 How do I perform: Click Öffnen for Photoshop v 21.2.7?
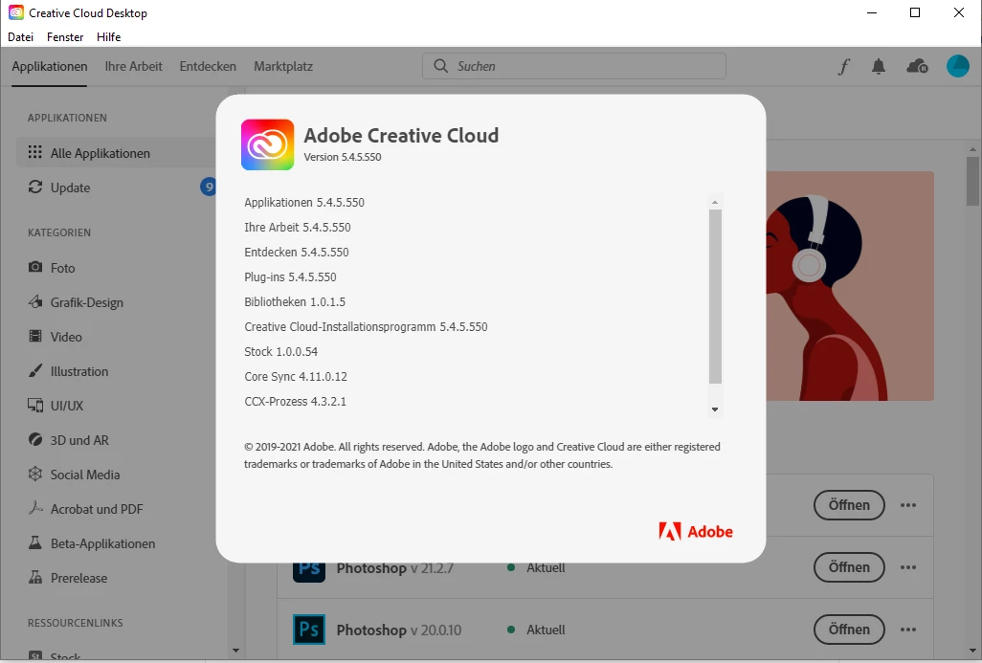coord(849,567)
